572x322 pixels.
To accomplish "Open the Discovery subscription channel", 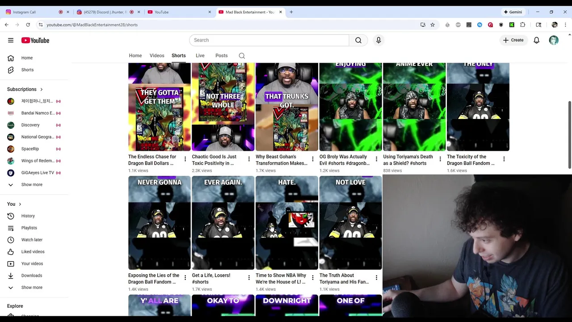I will tap(30, 125).
